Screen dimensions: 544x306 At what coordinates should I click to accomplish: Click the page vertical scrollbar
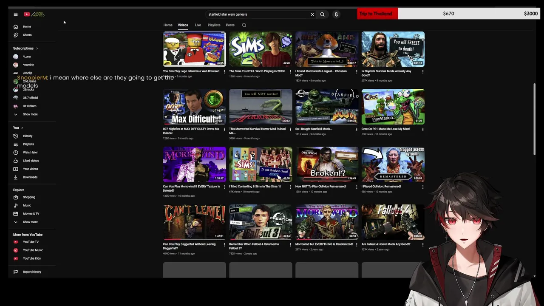tap(535, 119)
